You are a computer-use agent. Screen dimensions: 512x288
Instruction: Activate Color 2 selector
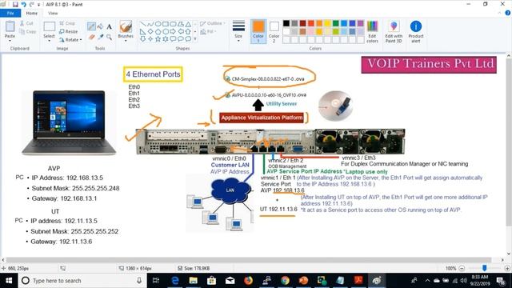(x=274, y=32)
